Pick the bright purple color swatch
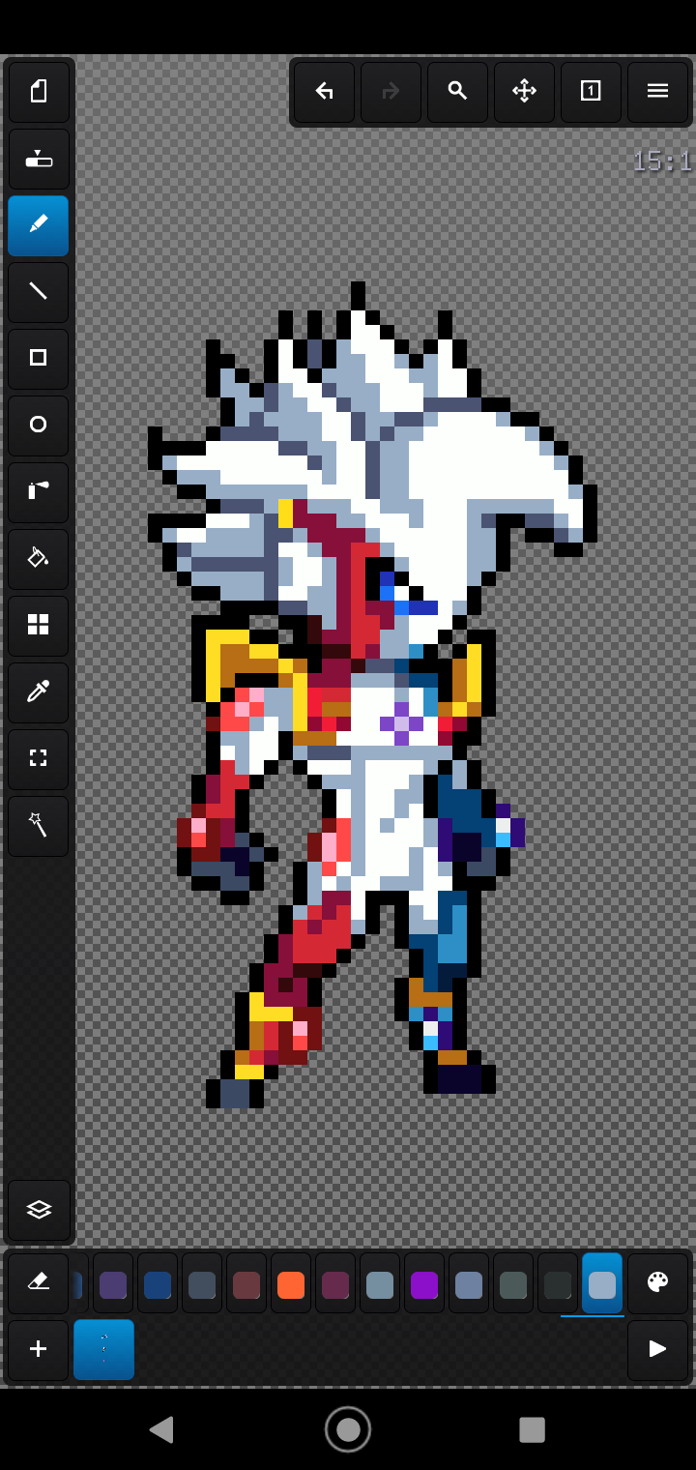The image size is (696, 1470). click(x=424, y=1284)
